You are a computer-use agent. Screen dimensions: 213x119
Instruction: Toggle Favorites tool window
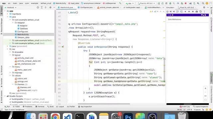[1, 82]
